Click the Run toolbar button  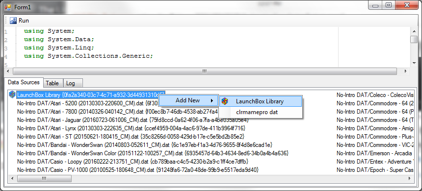pyautogui.click(x=19, y=21)
